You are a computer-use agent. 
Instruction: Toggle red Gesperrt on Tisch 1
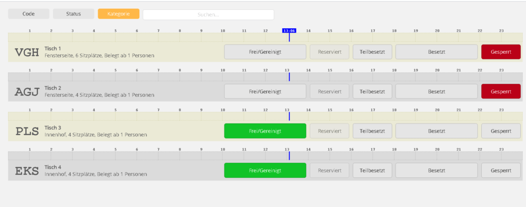(501, 52)
